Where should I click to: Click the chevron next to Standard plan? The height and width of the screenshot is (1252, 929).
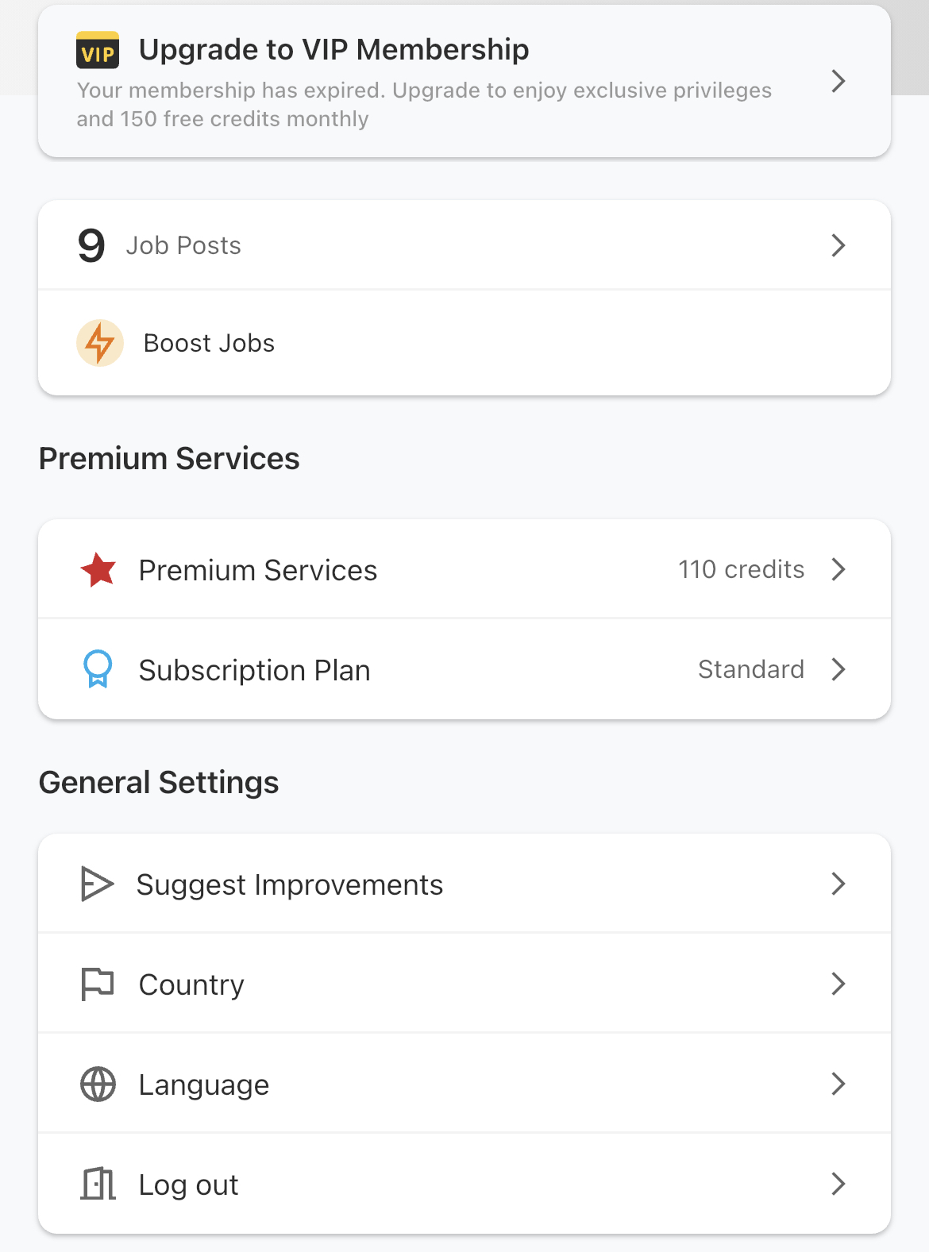click(x=838, y=669)
